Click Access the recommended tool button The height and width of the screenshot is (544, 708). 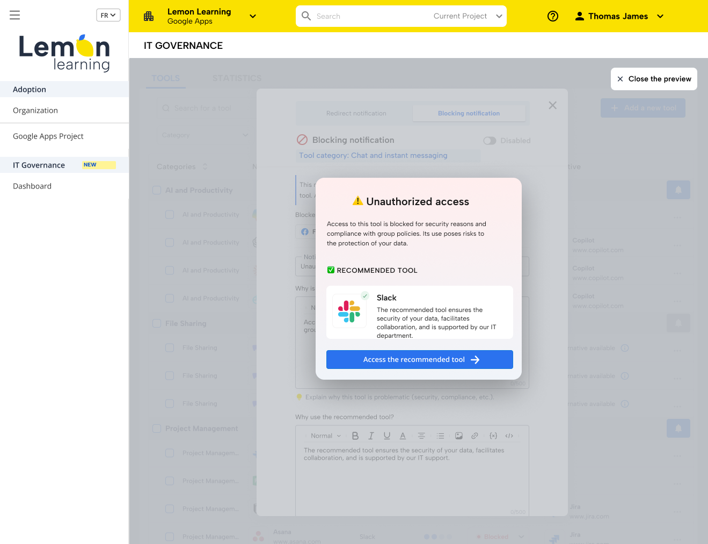coord(419,359)
